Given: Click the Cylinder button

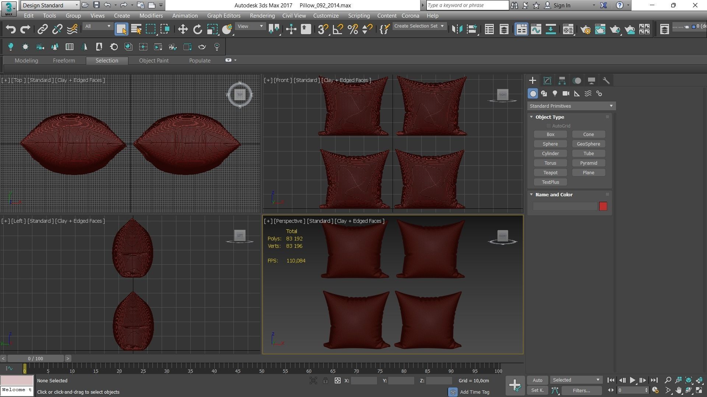Looking at the screenshot, I should [550, 154].
